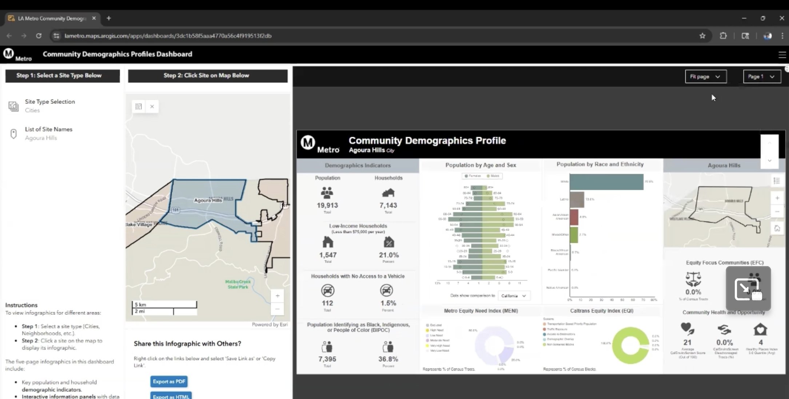Image resolution: width=789 pixels, height=399 pixels.
Task: Click the picture-in-picture overlay icon
Action: click(748, 289)
